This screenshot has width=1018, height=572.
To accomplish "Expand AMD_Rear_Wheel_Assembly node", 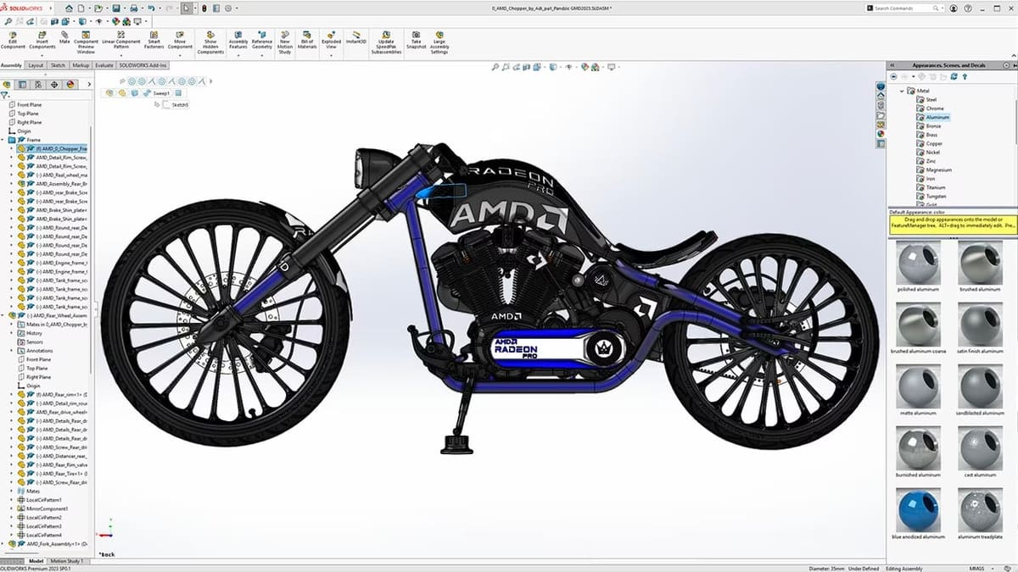I will click(x=4, y=315).
